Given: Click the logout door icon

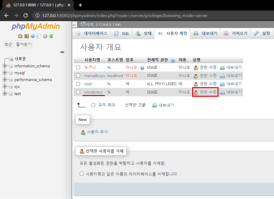Looking at the screenshot, I should pos(26,36).
